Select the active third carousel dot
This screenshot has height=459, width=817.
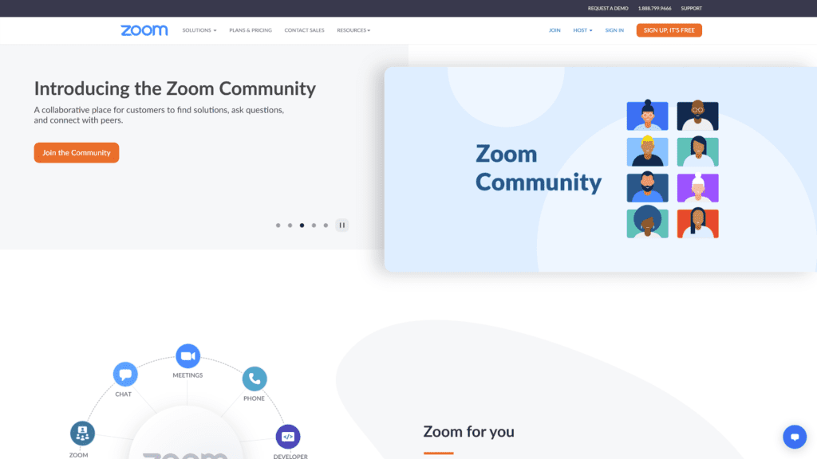click(x=302, y=226)
